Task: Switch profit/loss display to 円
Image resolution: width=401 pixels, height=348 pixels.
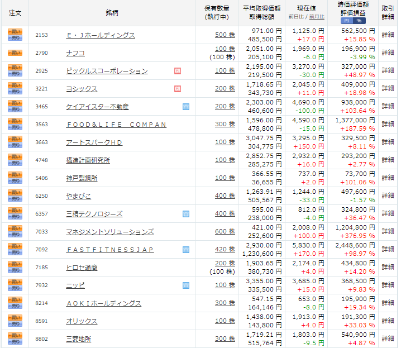Action: [347, 21]
